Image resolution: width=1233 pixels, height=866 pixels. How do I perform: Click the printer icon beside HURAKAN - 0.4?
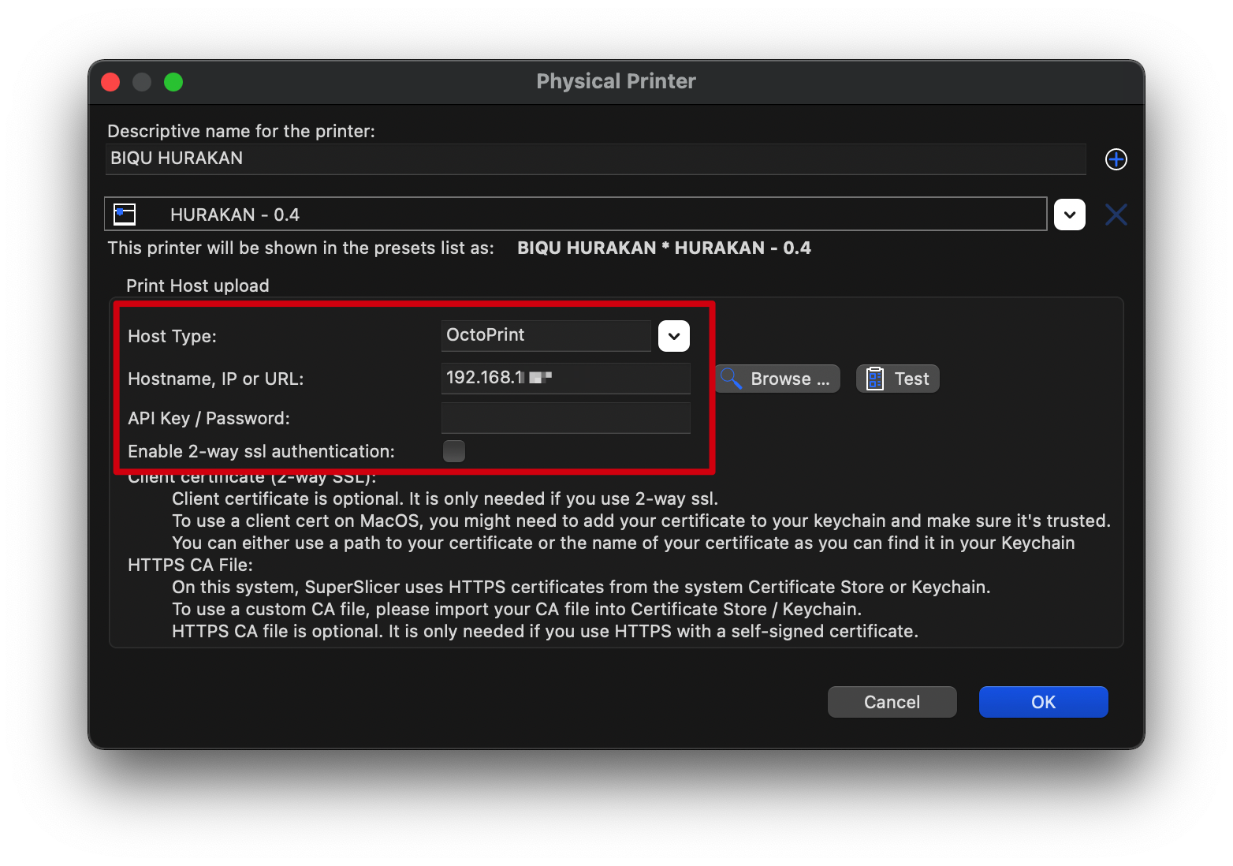[x=125, y=215]
